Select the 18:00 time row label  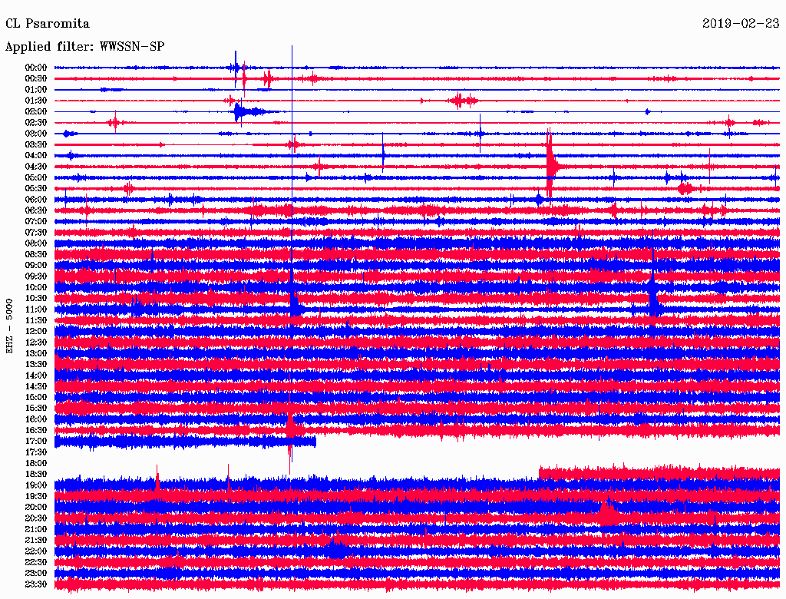(36, 464)
